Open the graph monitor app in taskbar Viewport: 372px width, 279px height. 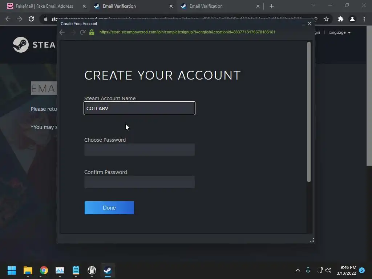(x=60, y=270)
